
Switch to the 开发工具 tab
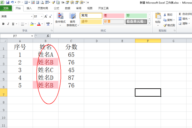click(x=103, y=8)
